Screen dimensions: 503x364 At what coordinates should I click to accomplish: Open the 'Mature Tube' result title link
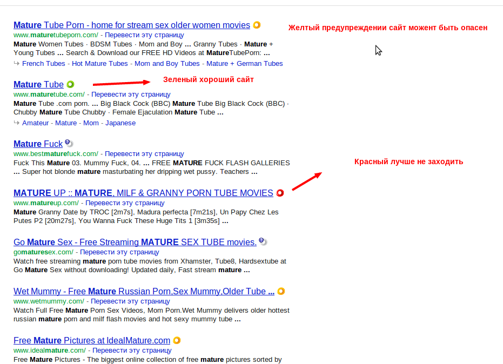[x=38, y=84]
